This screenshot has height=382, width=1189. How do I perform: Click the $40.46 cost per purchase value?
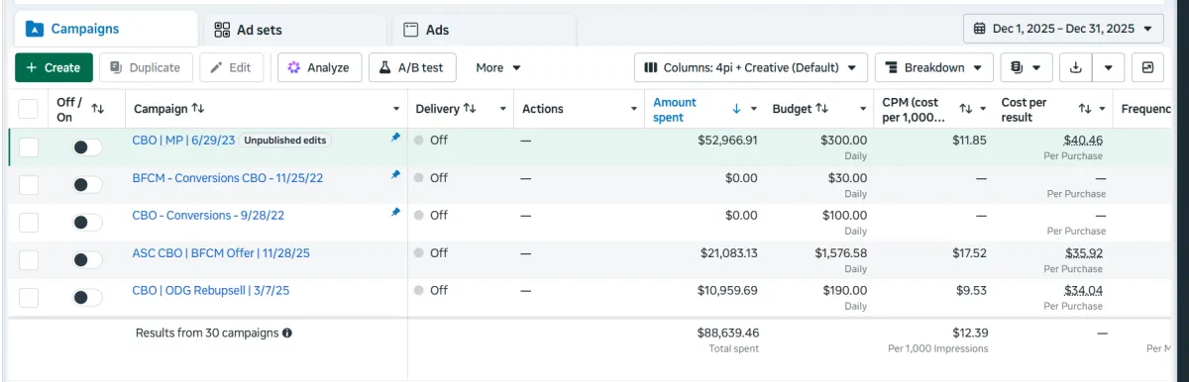click(1083, 141)
